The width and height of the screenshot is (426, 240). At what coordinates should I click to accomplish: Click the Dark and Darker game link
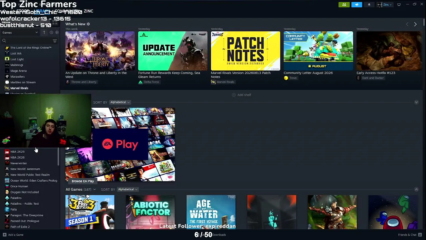pos(370,78)
